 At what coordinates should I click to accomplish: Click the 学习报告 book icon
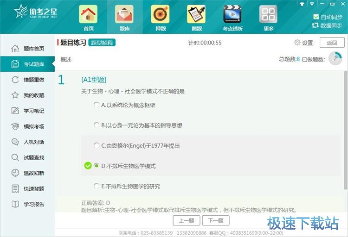tap(15, 204)
